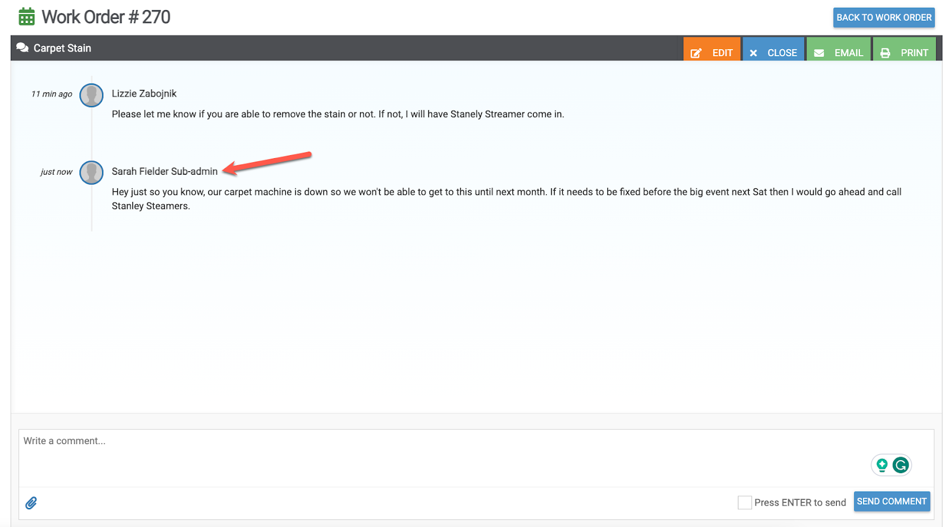Click the Lizzie Zabojnik commenter name
This screenshot has height=527, width=949.
point(144,94)
